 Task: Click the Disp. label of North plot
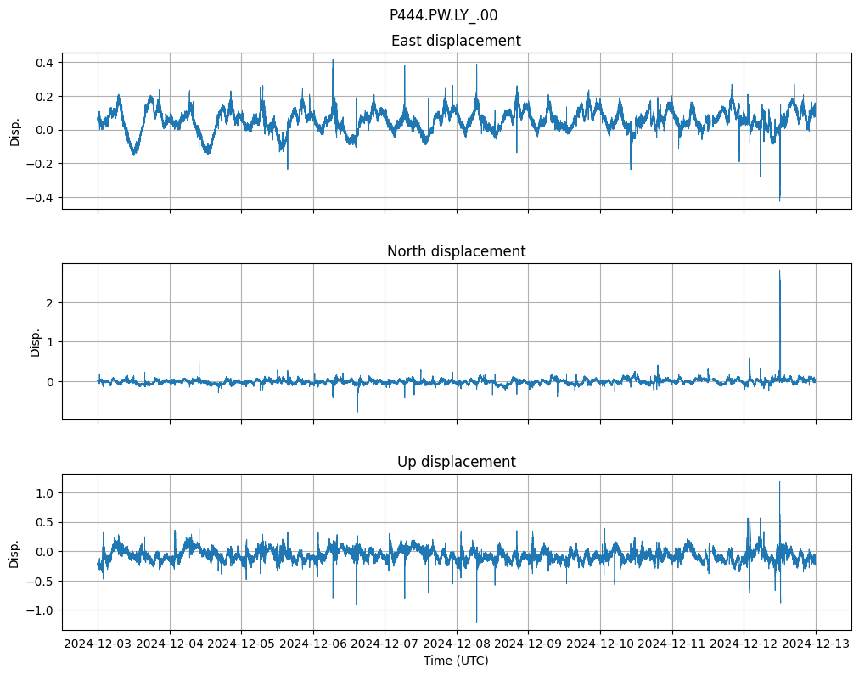coord(35,341)
